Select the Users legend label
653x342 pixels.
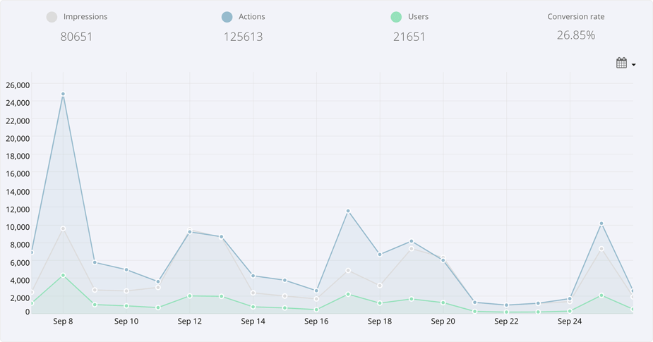point(418,16)
